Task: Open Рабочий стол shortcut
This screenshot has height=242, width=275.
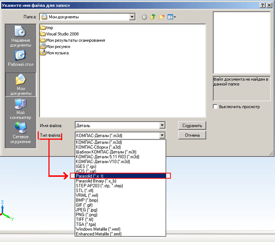Action: tap(21, 58)
